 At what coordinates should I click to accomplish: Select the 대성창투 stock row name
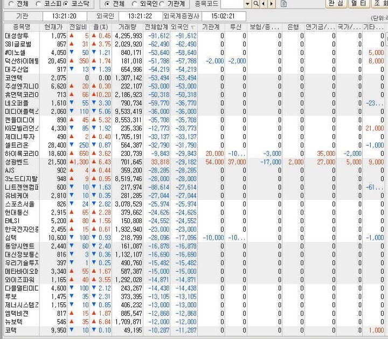(x=17, y=36)
